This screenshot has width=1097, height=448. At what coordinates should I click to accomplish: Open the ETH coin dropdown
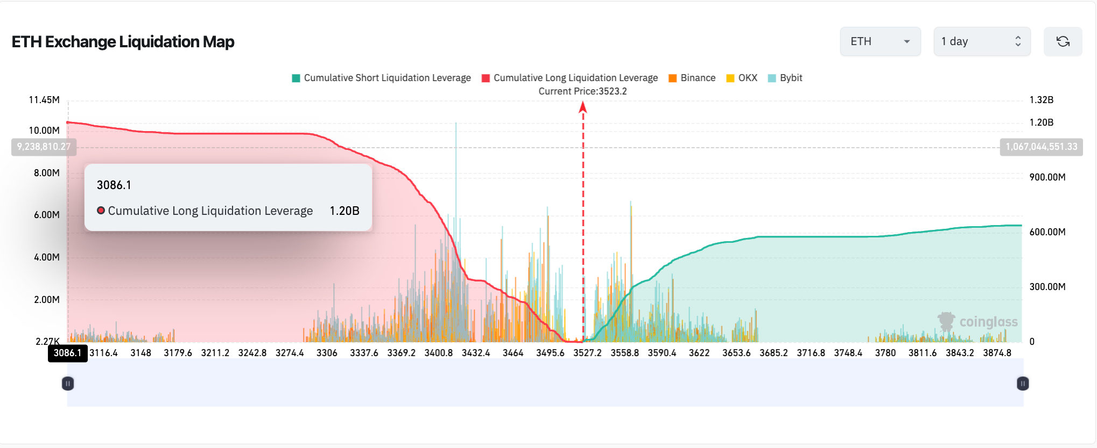(x=880, y=41)
